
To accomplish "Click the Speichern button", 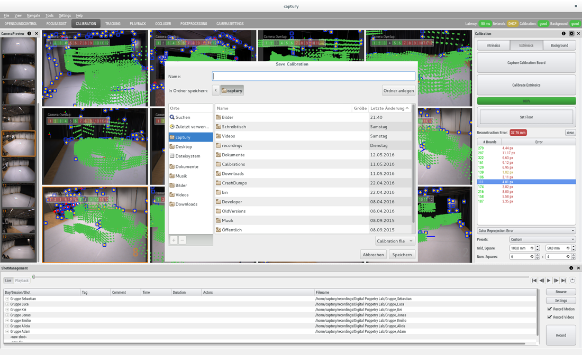I will (x=402, y=255).
